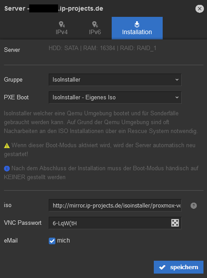Click the Installation download icon
Image resolution: width=207 pixels, height=278 pixels.
(137, 24)
